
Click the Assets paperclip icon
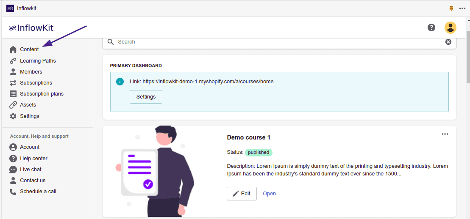click(13, 105)
